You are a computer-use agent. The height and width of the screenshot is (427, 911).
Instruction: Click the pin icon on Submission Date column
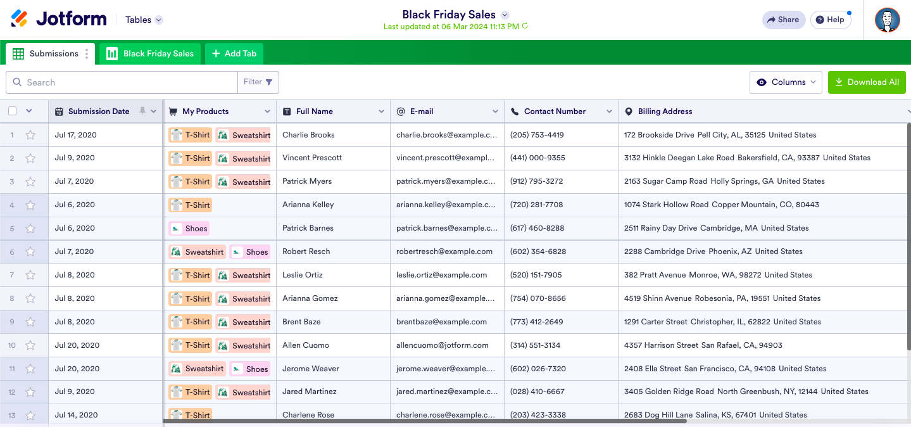click(x=142, y=111)
